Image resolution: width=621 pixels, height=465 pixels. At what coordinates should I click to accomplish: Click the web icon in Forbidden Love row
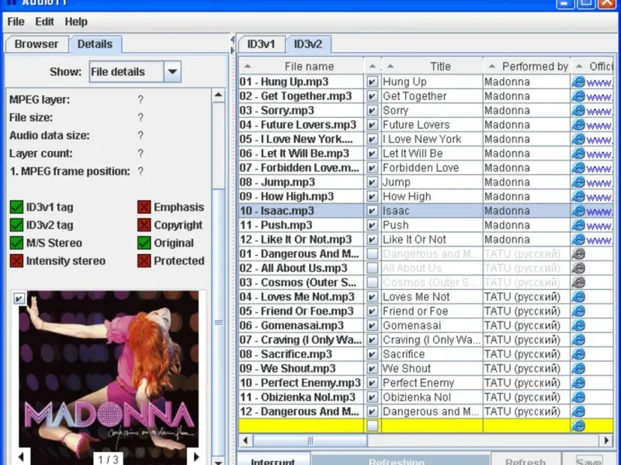[x=578, y=167]
